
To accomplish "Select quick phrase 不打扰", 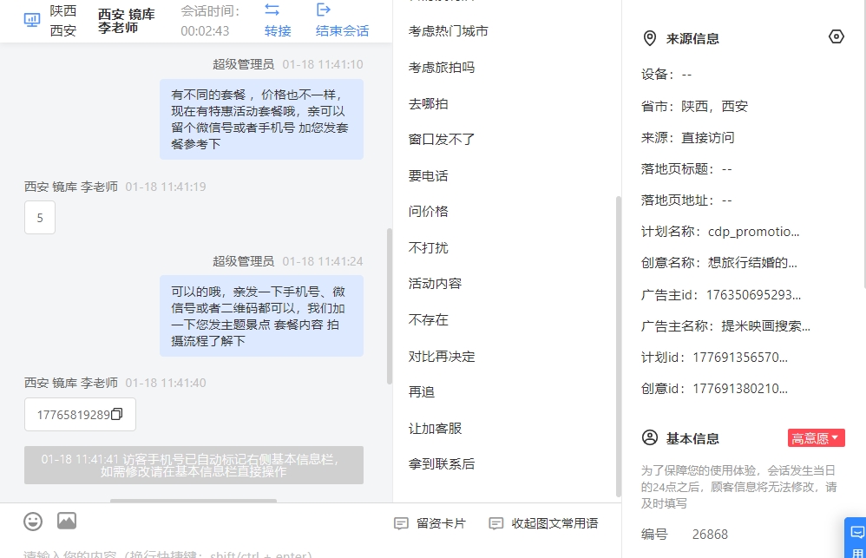I will click(x=429, y=247).
